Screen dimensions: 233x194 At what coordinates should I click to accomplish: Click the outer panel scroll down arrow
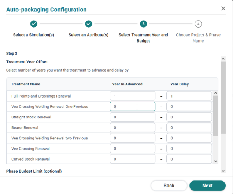click(x=223, y=171)
